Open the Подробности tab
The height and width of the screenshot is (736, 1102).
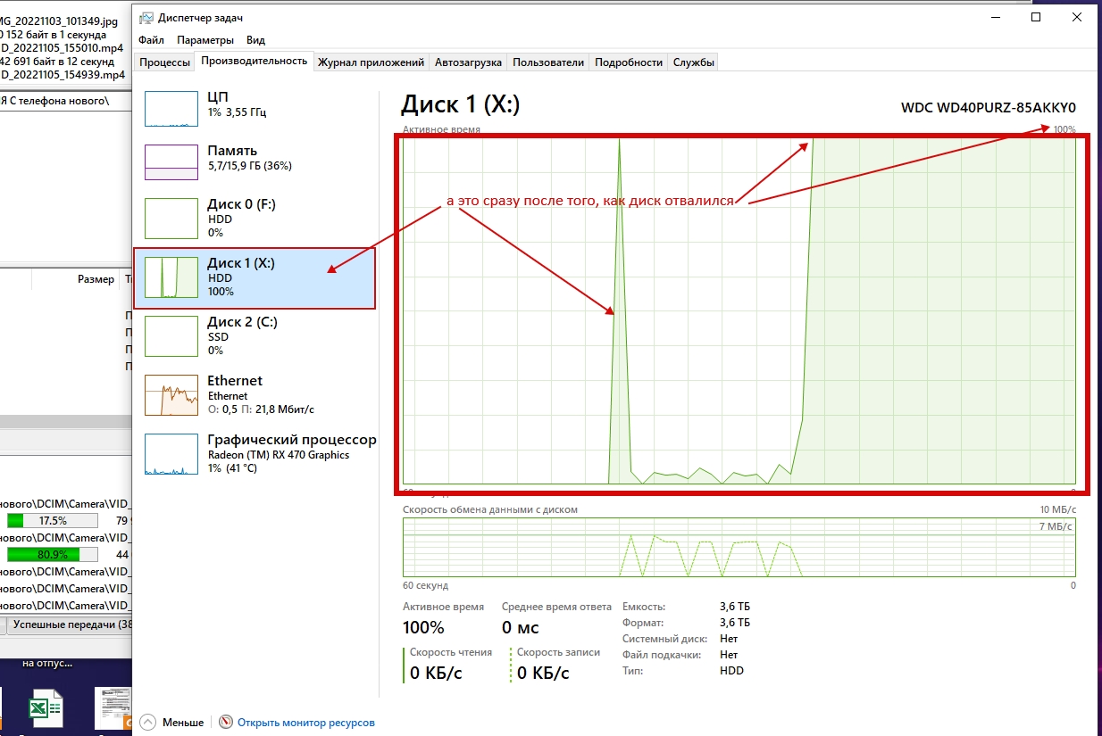(629, 62)
